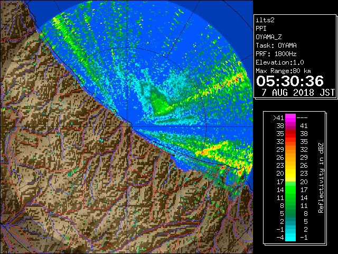Select the 'Elevation:1.0' text
Screen dimensions: 338x254
[280, 62]
